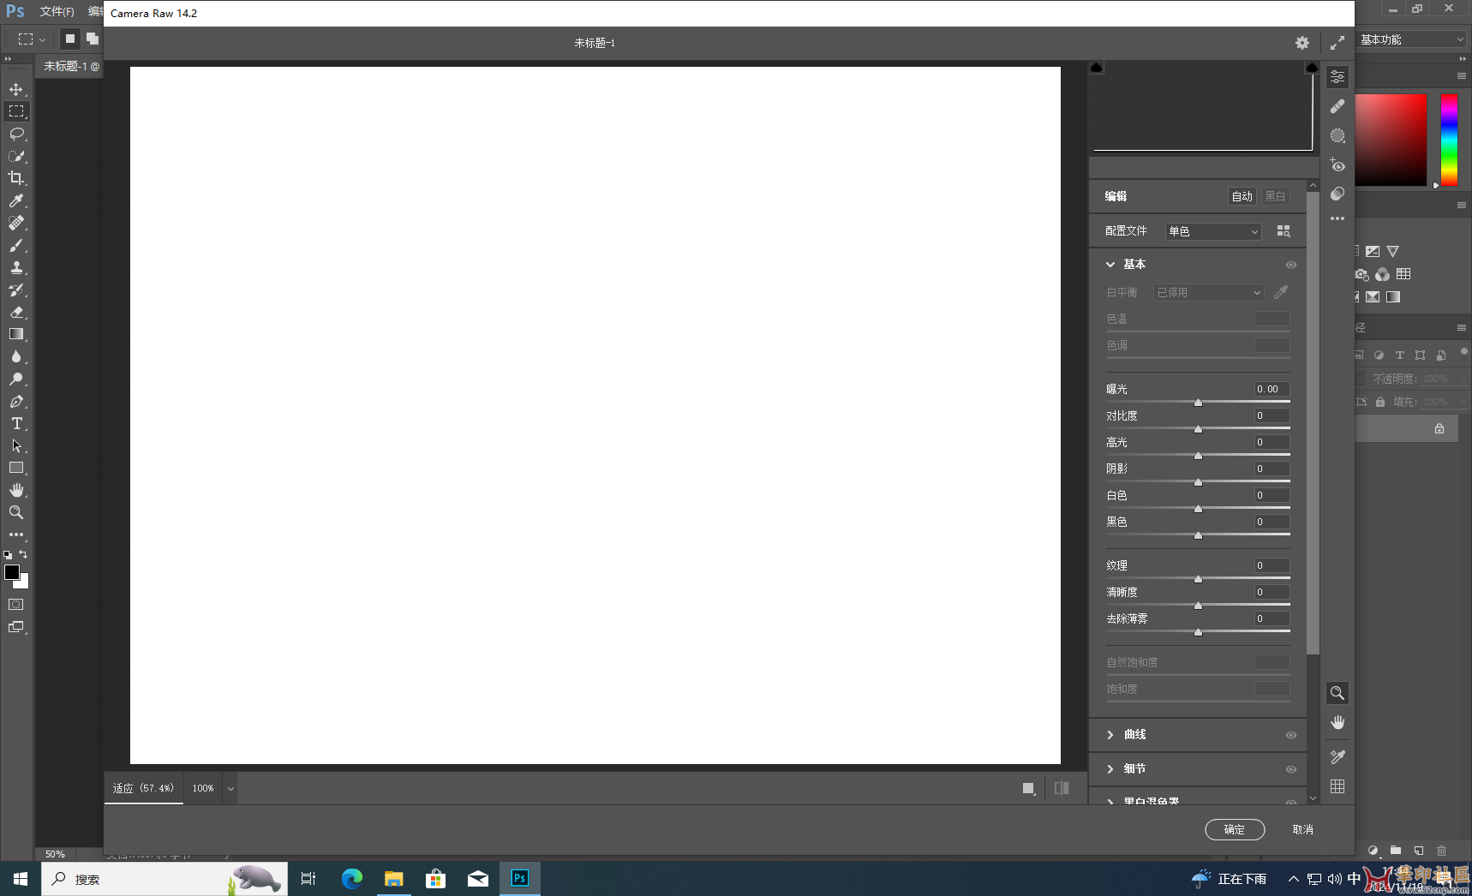
Task: Select the Crop tool
Action: 16,178
